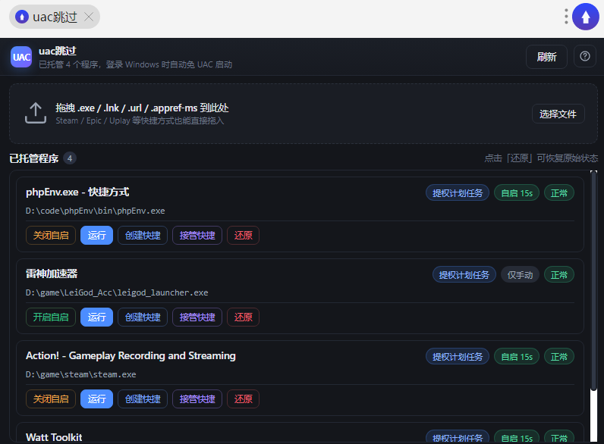Click the Watt Toolkit title

(x=54, y=437)
